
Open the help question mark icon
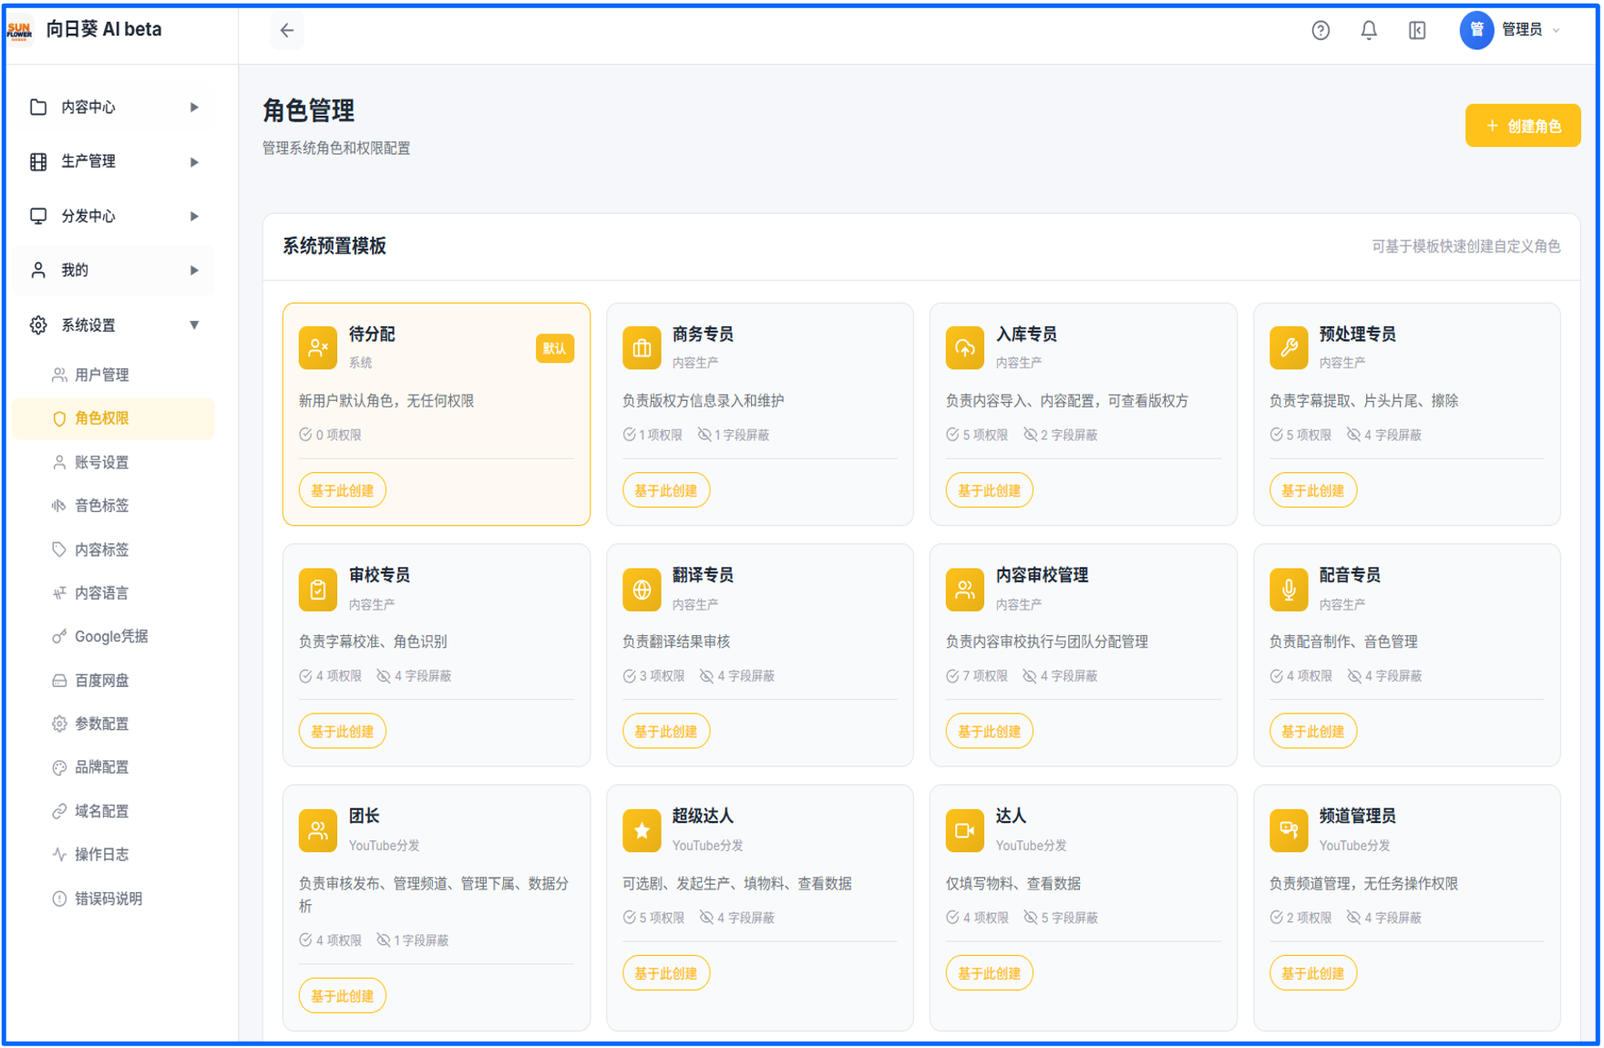pyautogui.click(x=1321, y=31)
